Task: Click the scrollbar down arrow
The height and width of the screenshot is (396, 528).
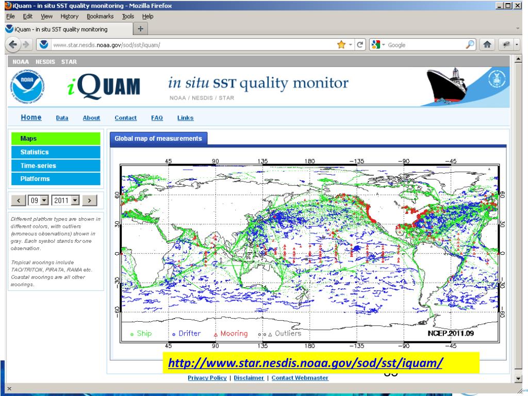Action: point(518,378)
